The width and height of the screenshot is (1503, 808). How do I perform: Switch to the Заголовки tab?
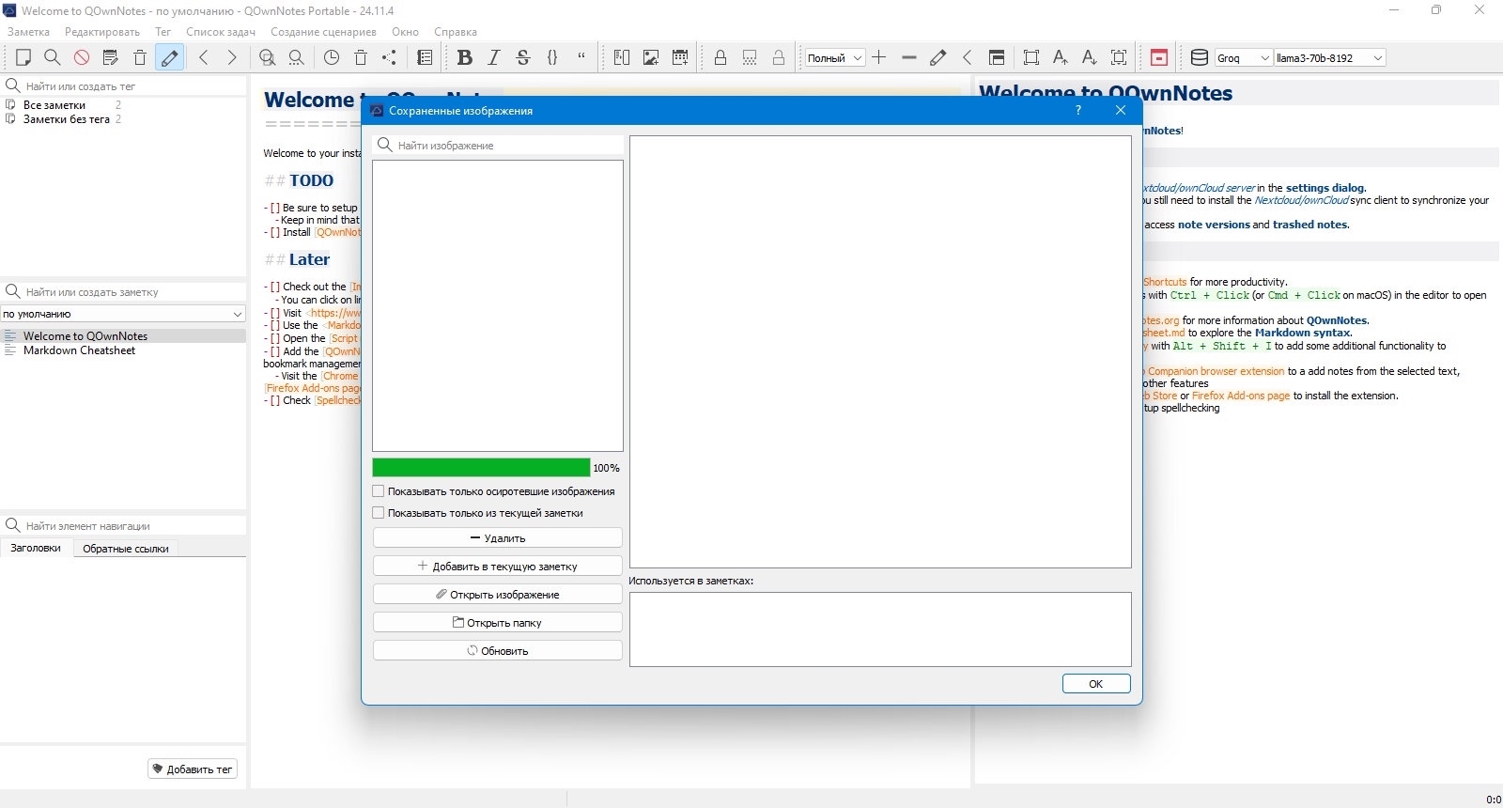pyautogui.click(x=36, y=548)
